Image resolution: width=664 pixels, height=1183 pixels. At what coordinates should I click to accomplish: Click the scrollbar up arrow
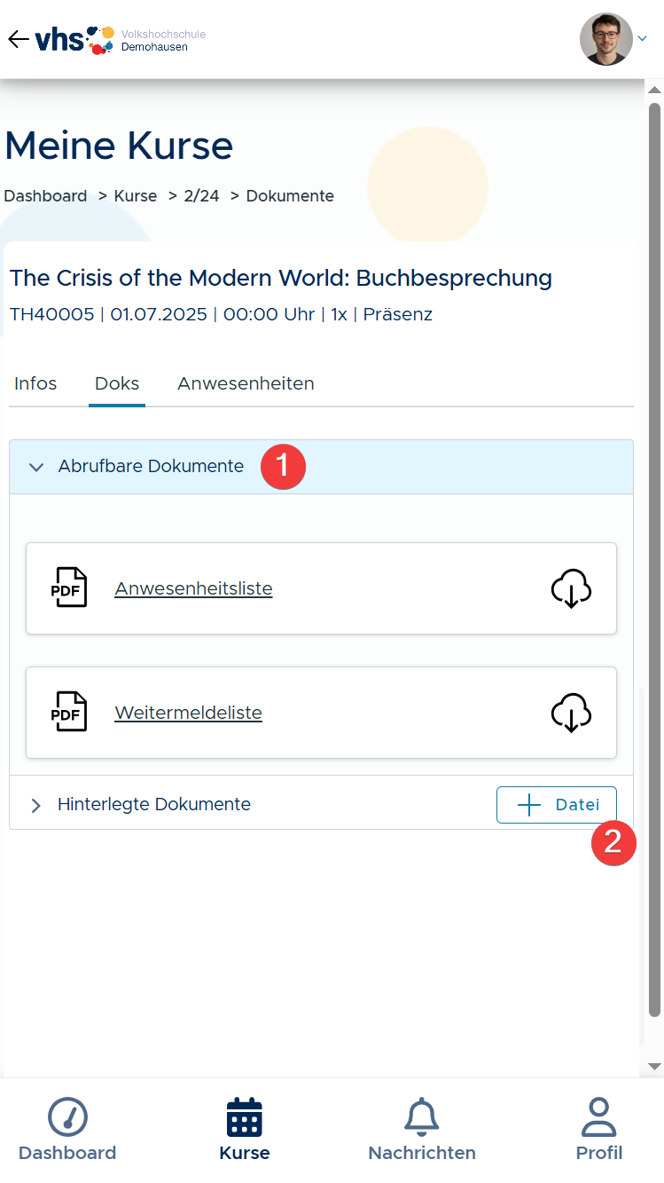click(x=655, y=91)
